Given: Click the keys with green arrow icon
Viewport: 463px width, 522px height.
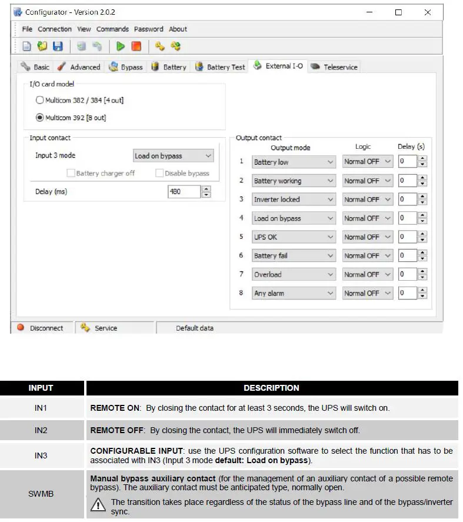Looking at the screenshot, I should point(175,46).
